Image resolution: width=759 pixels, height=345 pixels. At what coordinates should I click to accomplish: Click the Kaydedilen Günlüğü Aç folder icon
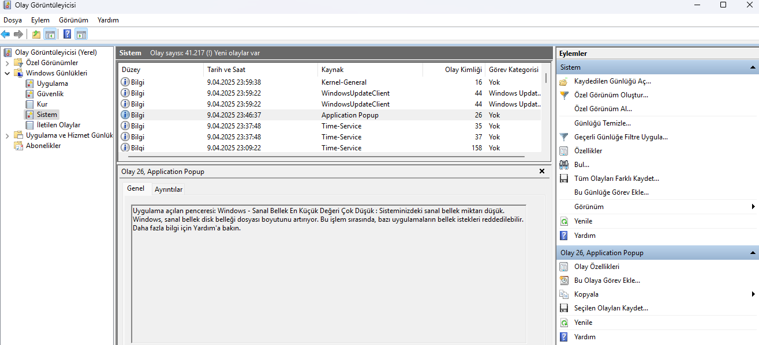click(564, 81)
